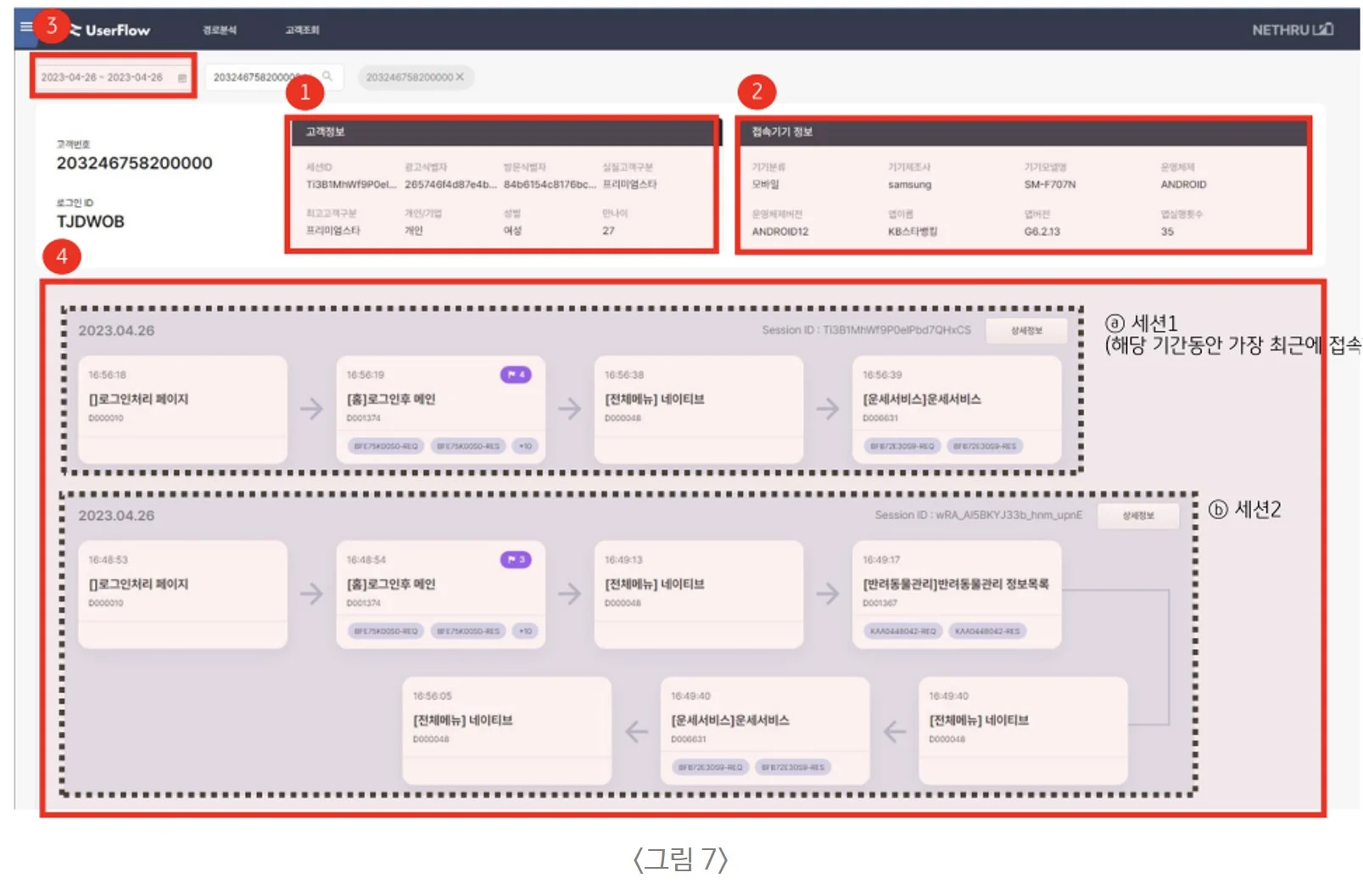This screenshot has width=1363, height=895.
Task: Click the NETHRU logo icon
Action: click(x=1323, y=30)
